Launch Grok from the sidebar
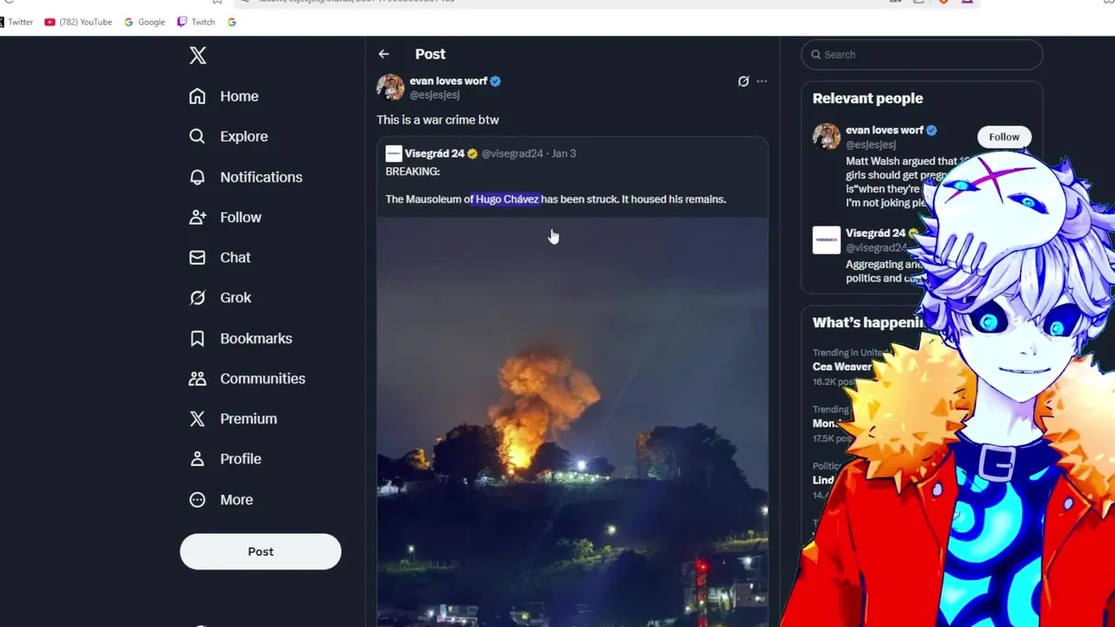 (x=220, y=297)
